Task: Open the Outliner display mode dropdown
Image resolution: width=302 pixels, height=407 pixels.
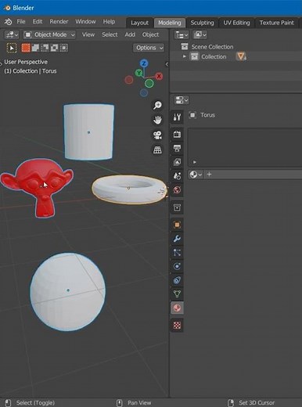Action: point(200,34)
